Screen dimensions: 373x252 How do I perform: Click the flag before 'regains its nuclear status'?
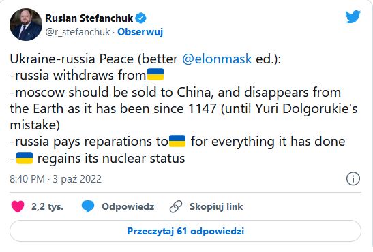click(x=25, y=158)
